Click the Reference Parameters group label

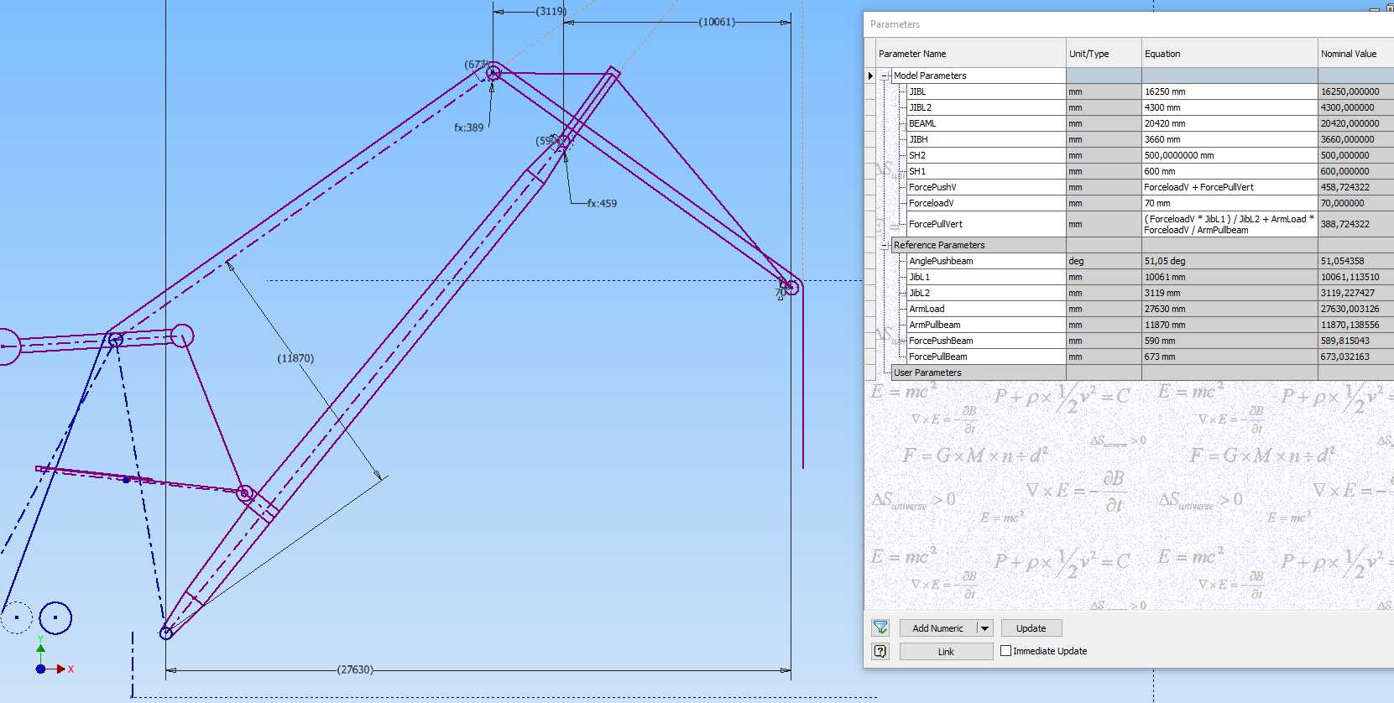click(x=939, y=245)
